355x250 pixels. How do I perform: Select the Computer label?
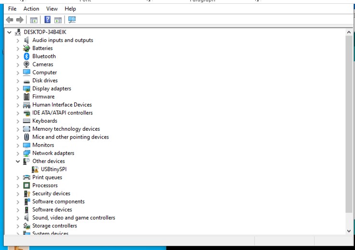point(45,73)
